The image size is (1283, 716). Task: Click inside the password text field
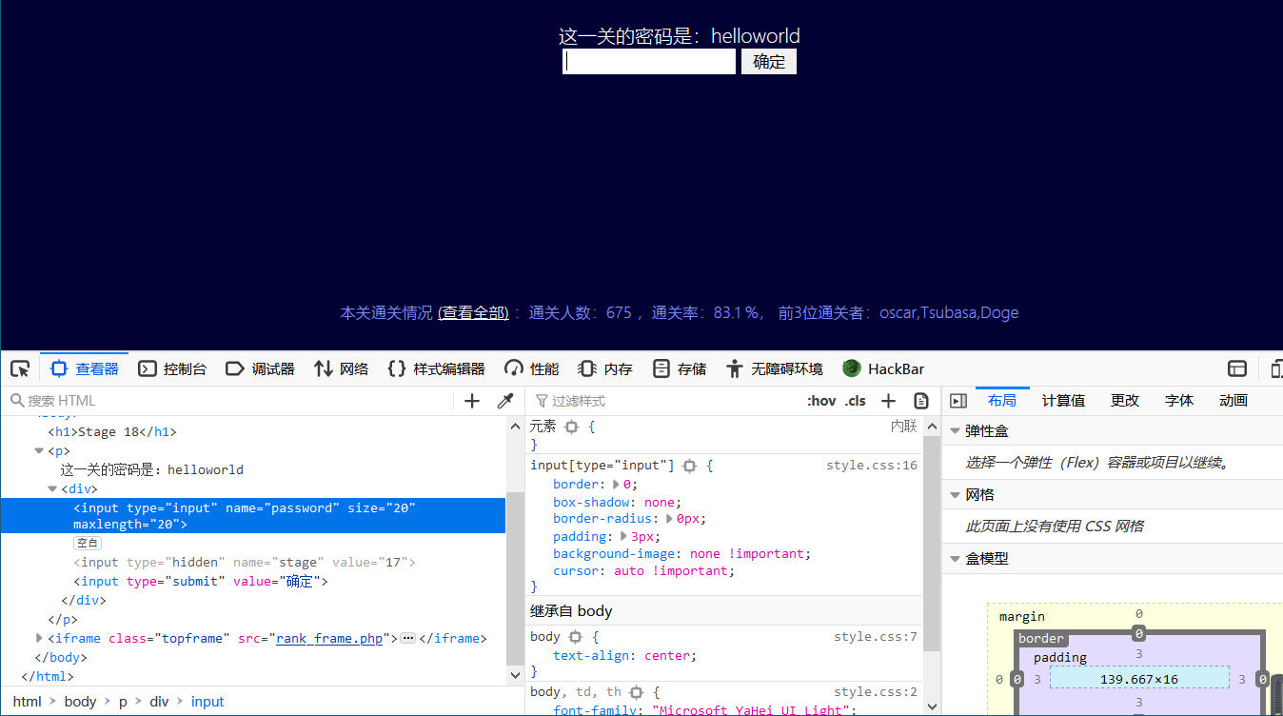[x=649, y=61]
